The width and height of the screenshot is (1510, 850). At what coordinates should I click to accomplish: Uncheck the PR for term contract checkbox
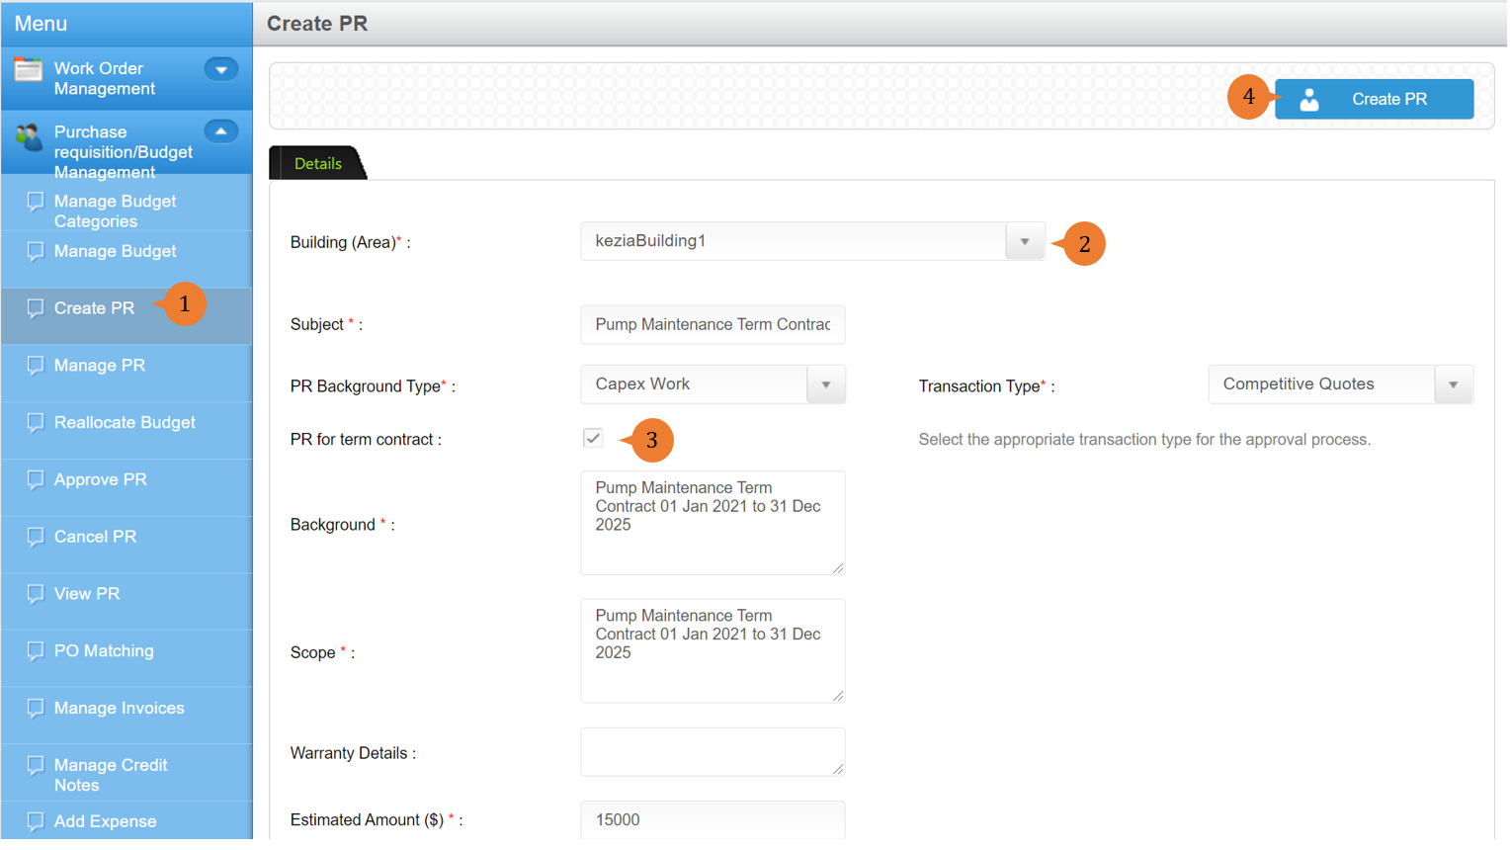tap(593, 439)
